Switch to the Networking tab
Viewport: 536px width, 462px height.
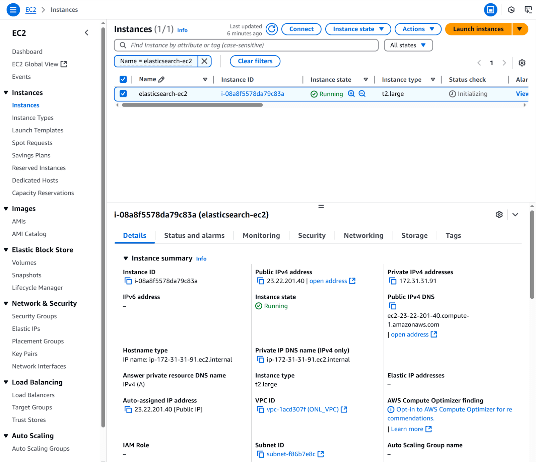coord(363,235)
